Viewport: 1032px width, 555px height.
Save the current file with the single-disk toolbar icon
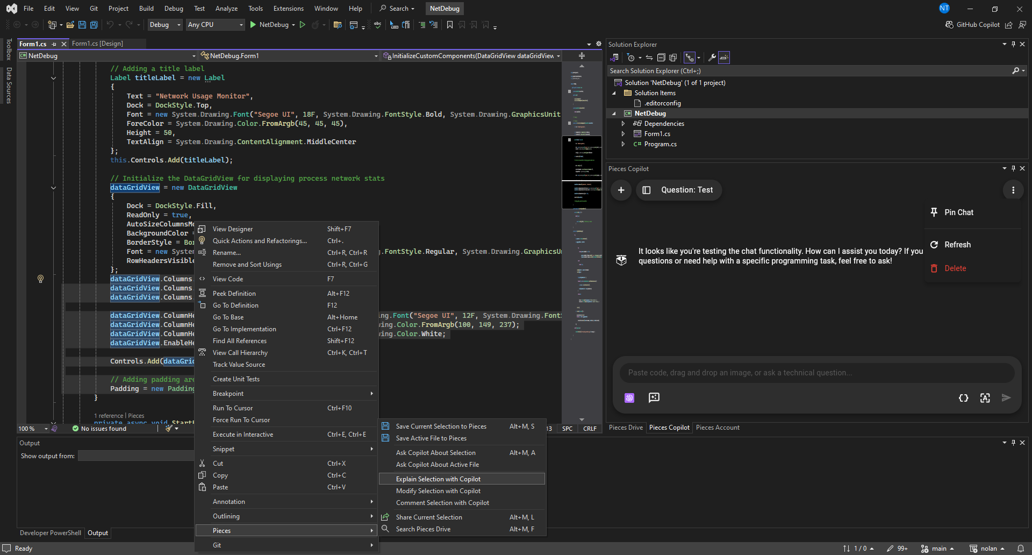[x=82, y=25]
